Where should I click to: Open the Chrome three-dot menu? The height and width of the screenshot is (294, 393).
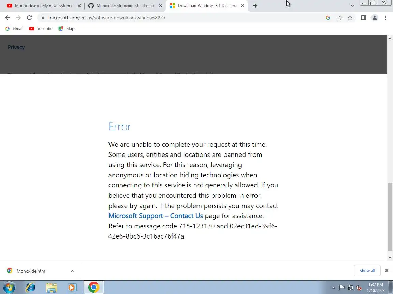[385, 18]
